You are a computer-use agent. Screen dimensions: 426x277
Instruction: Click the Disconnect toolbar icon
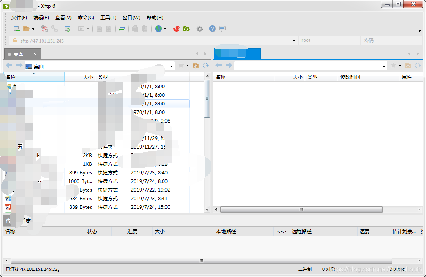coord(45,29)
